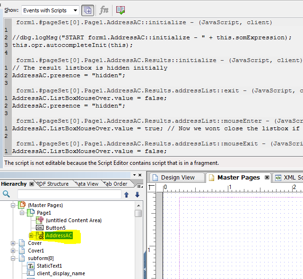Select StaticText1 in the hierarchy tree
Image resolution: width=303 pixels, height=279 pixels.
[x=49, y=266]
